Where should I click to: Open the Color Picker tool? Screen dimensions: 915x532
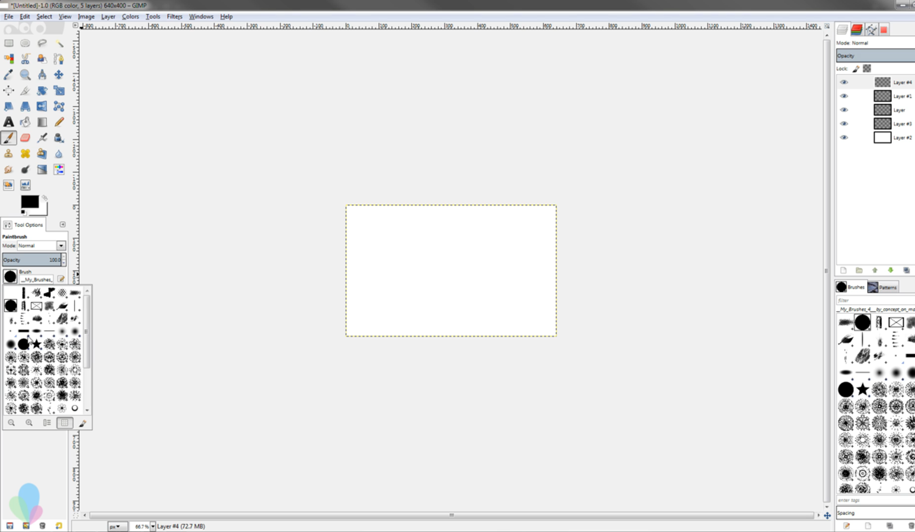click(9, 75)
